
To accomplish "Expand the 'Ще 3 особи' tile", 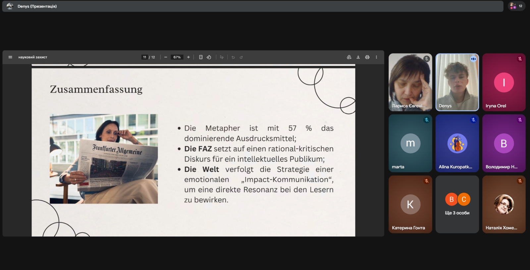I will 457,204.
